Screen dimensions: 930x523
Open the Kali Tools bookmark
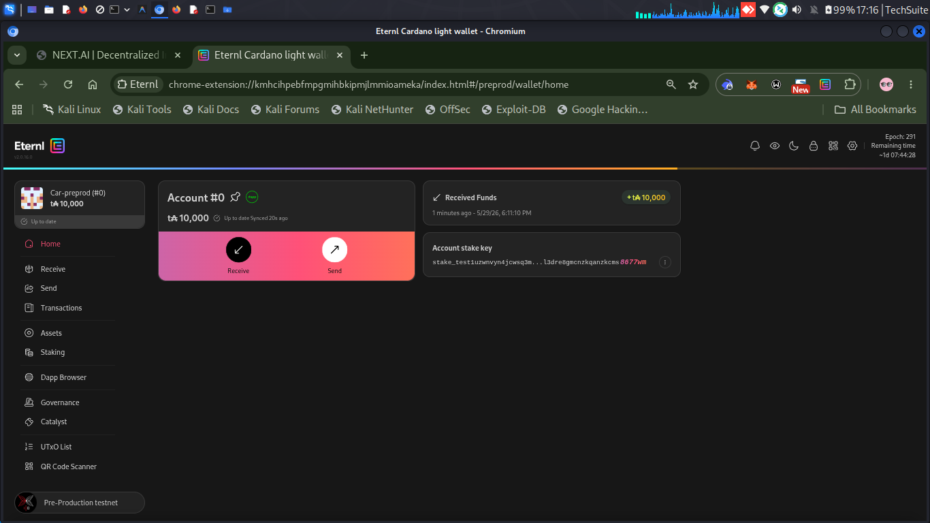pyautogui.click(x=142, y=110)
